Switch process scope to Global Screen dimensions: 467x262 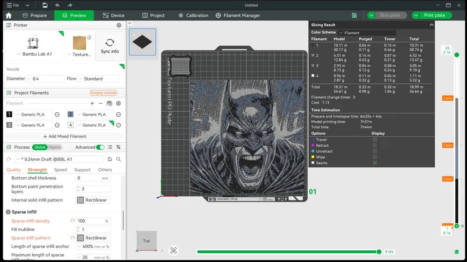click(x=40, y=147)
